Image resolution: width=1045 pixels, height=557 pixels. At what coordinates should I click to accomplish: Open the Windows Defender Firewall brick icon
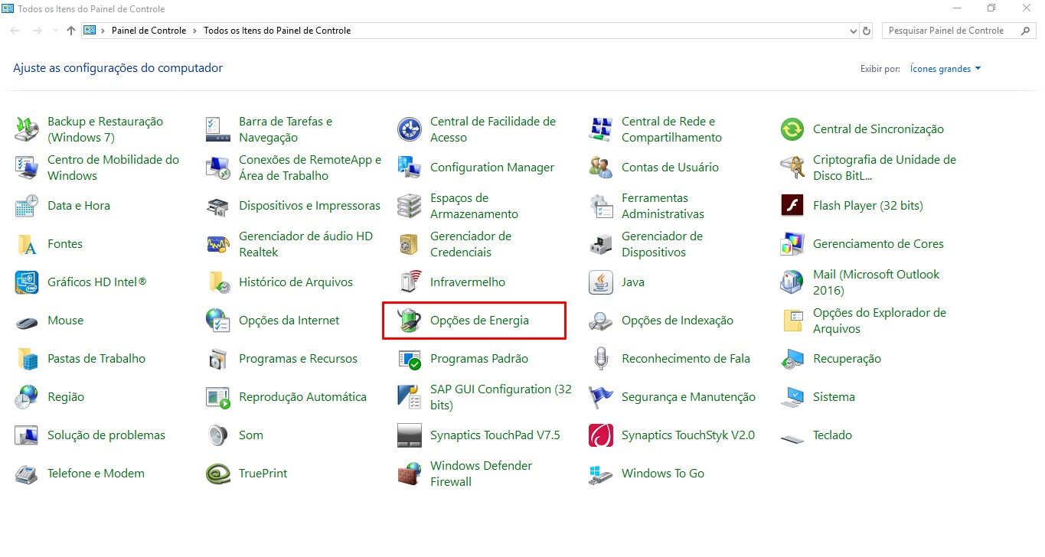click(410, 474)
